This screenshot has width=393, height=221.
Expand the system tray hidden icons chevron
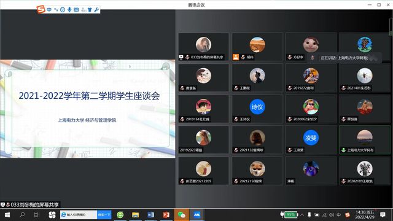(x=302, y=215)
